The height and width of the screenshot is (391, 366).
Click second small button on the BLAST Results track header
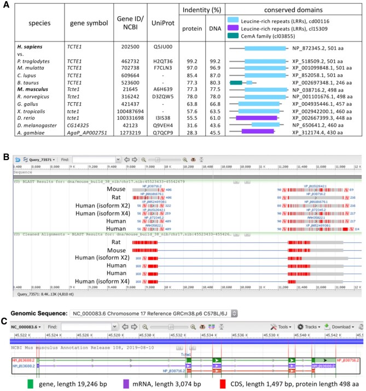coord(247,182)
